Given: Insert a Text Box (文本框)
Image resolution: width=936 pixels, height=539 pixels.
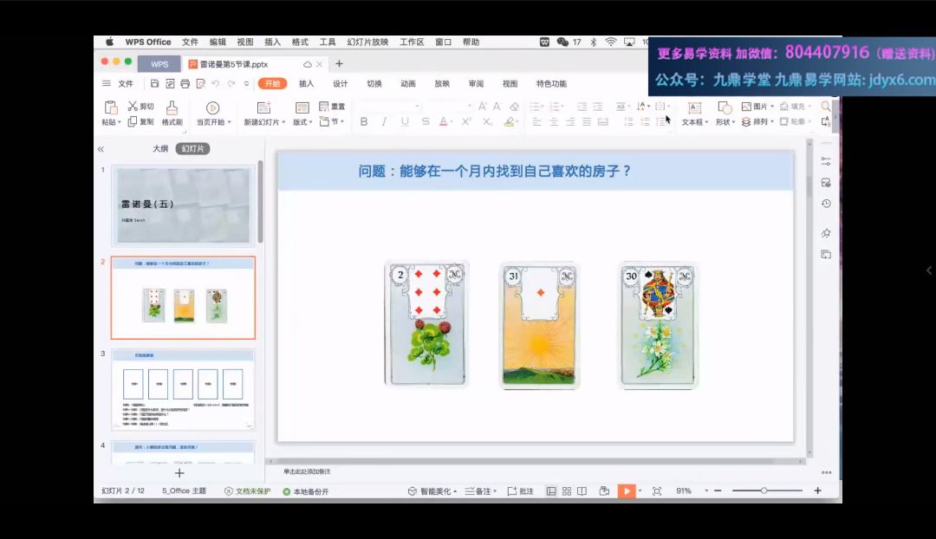Looking at the screenshot, I should (694, 107).
